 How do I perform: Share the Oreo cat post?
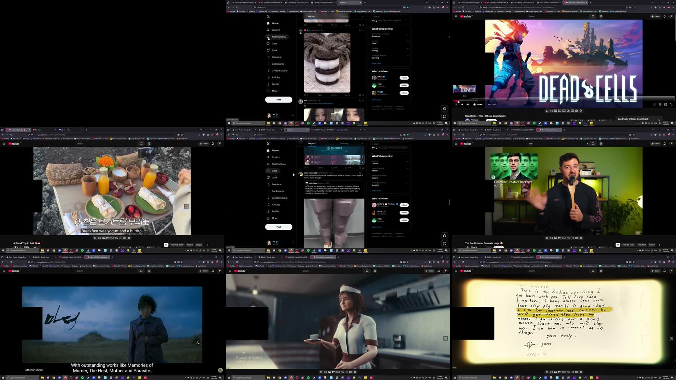pos(363,95)
